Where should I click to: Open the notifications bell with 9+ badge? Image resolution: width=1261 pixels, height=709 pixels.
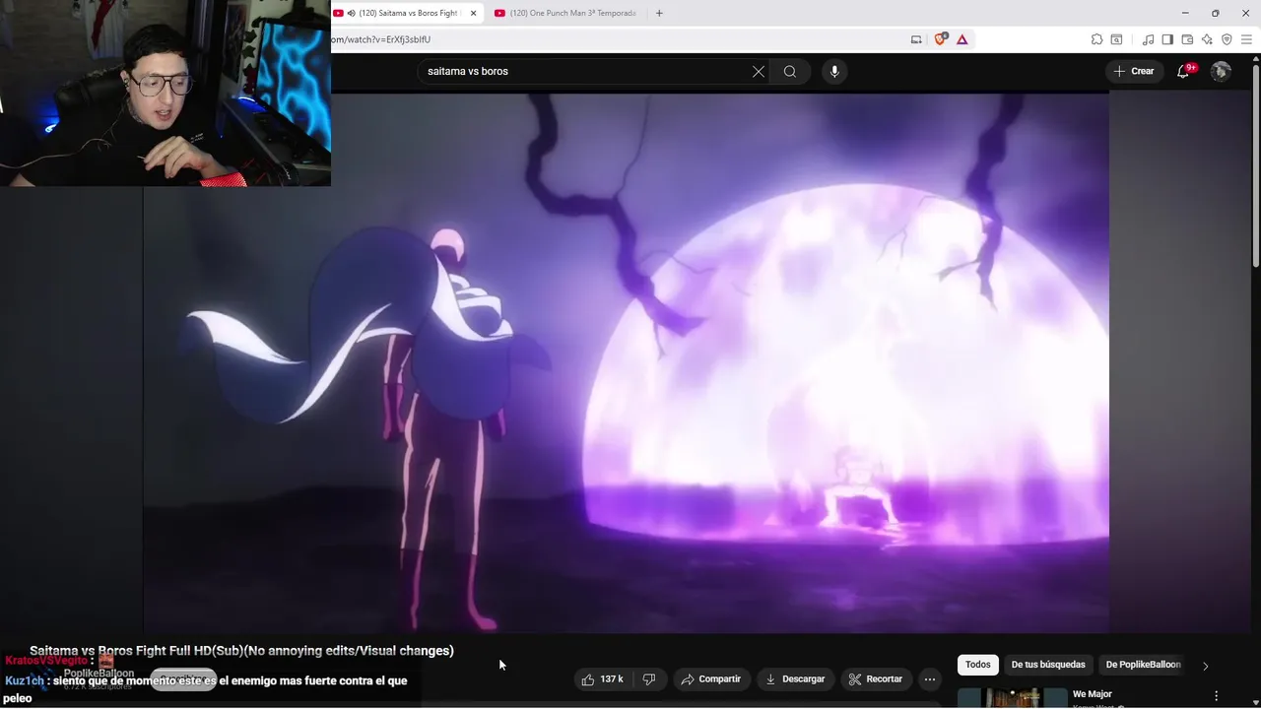(1184, 71)
